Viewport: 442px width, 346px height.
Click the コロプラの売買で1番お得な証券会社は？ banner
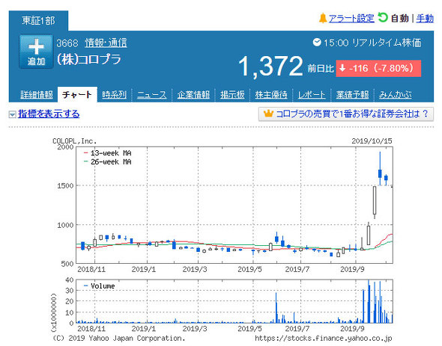click(346, 114)
